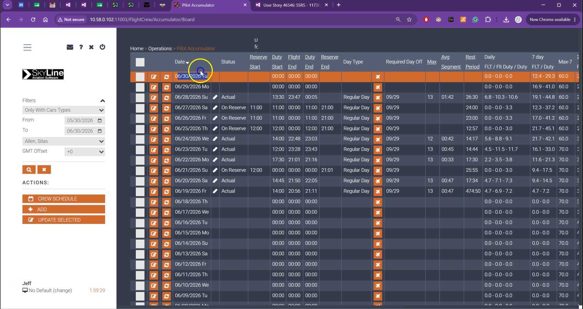Image resolution: width=583 pixels, height=309 pixels.
Task: Click the UPDATE SELECTED button
Action: click(x=64, y=220)
